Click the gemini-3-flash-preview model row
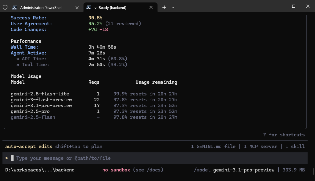 [94, 100]
